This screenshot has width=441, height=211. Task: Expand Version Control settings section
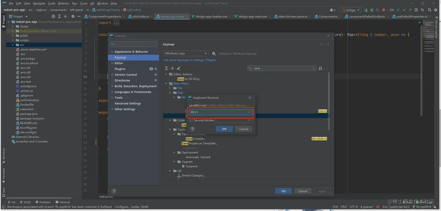point(112,75)
